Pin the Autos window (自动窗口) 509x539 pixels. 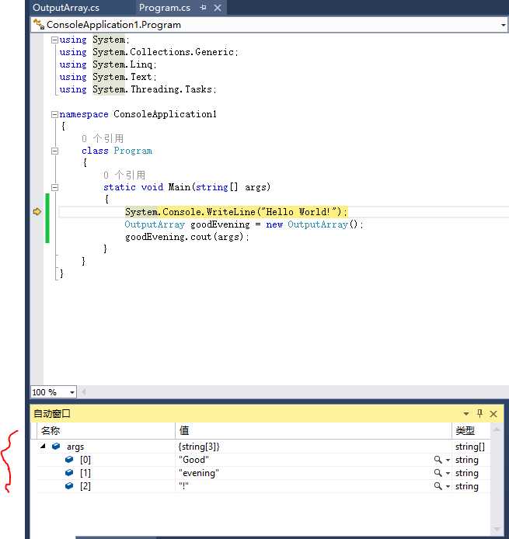point(479,413)
